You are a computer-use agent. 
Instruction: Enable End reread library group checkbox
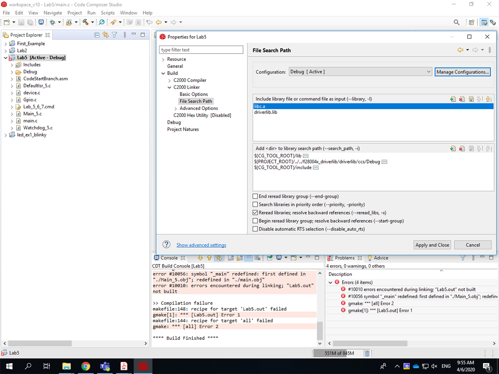(255, 196)
